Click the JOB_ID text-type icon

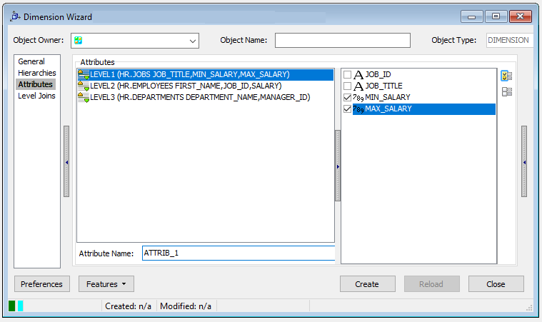click(x=358, y=75)
